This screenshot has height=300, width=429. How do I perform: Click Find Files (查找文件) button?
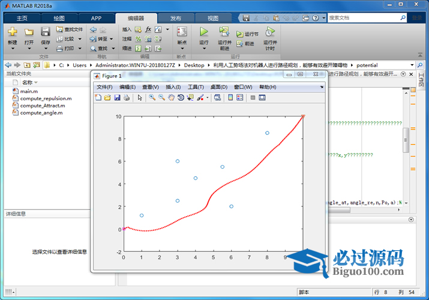[70, 29]
